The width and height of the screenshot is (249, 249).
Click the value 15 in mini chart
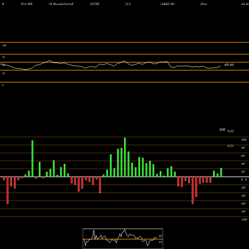[160, 242]
